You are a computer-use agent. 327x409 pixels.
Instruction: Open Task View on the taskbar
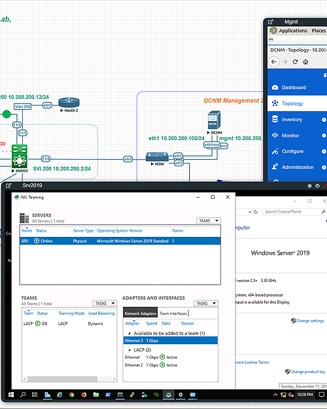click(35, 395)
